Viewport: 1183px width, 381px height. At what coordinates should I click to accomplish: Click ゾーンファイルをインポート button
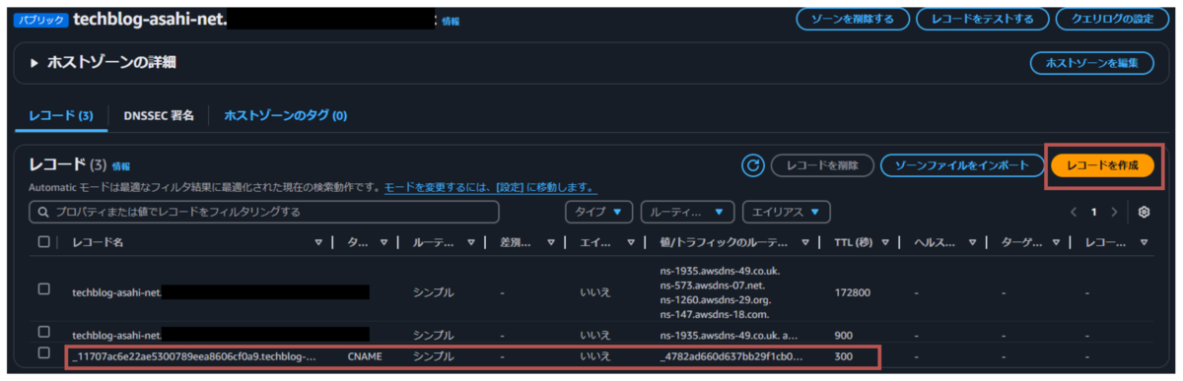(x=962, y=165)
